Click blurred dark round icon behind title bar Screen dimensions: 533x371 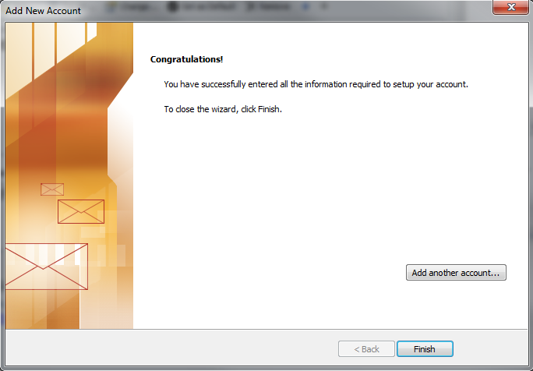173,6
